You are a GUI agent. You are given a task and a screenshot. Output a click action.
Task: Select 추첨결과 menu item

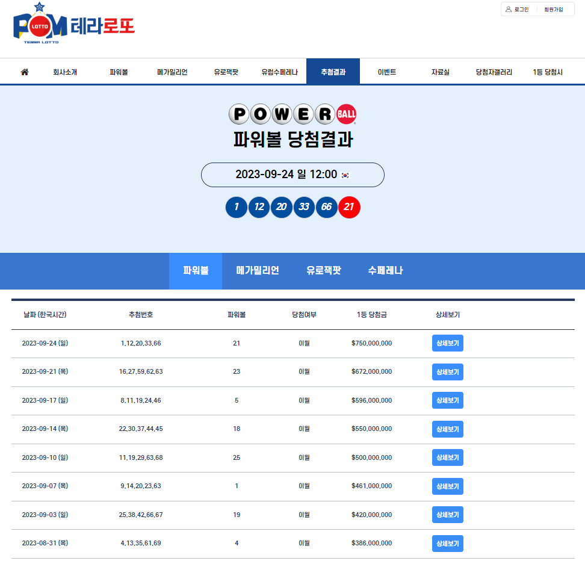click(x=333, y=72)
